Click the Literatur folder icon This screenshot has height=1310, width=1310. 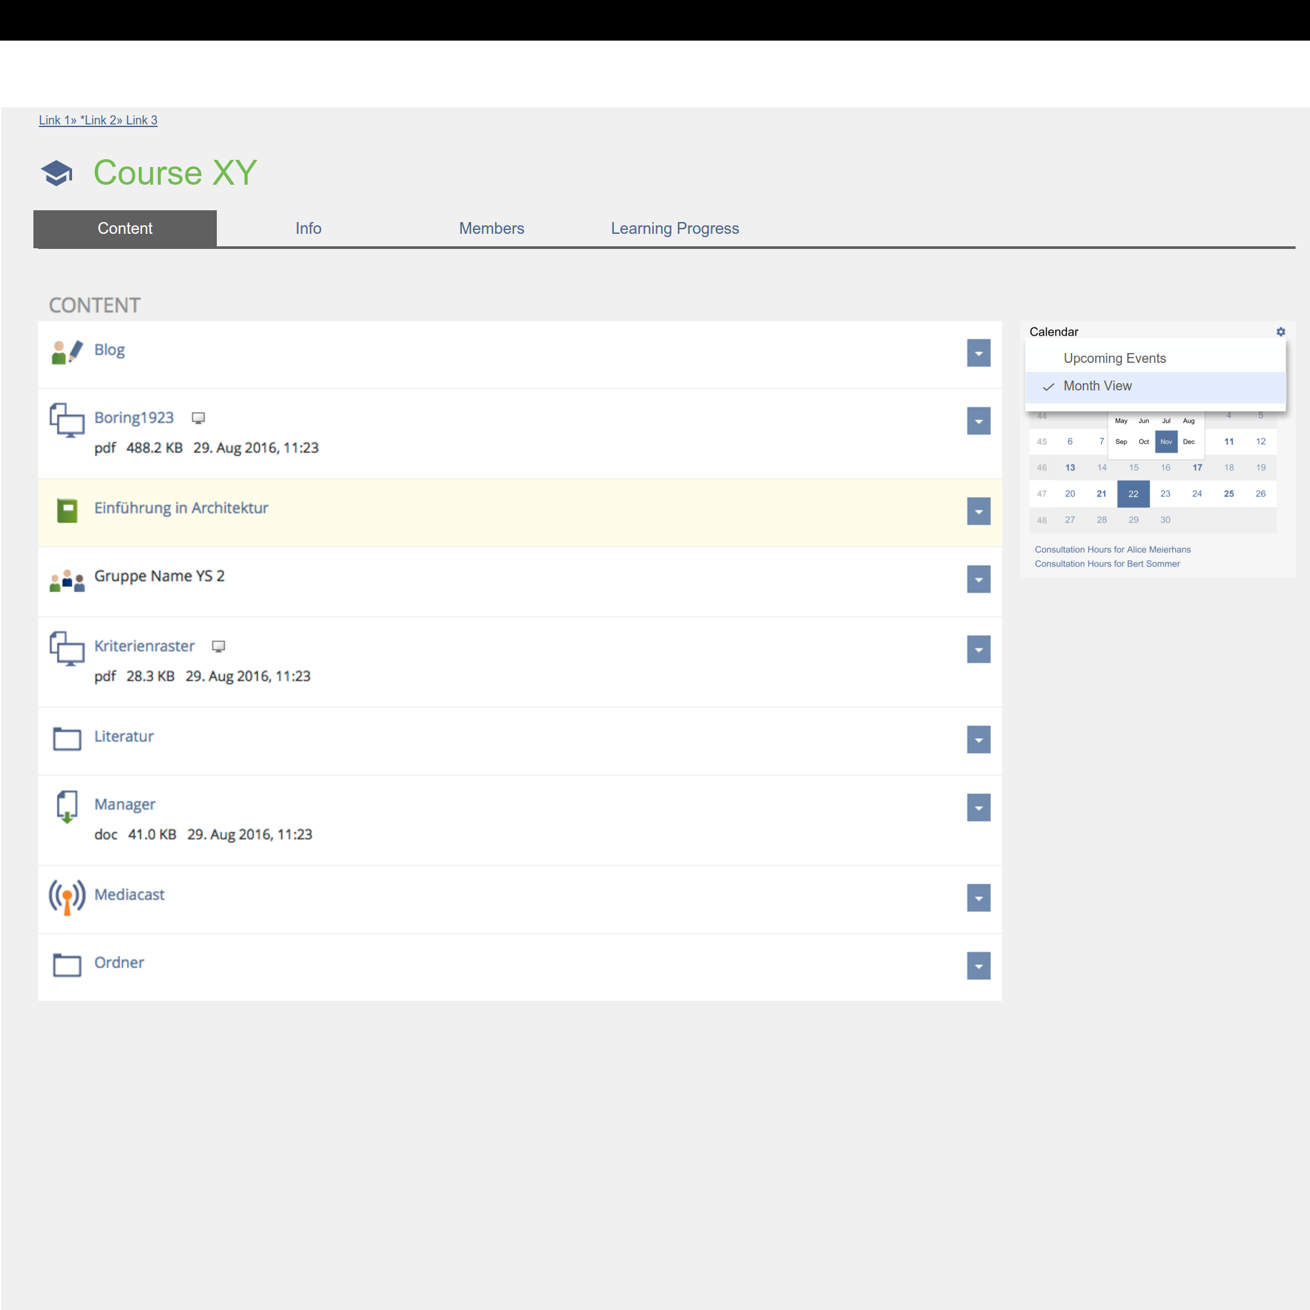pyautogui.click(x=66, y=738)
